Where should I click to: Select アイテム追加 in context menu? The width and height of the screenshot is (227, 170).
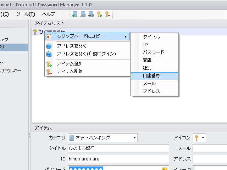pos(88,64)
